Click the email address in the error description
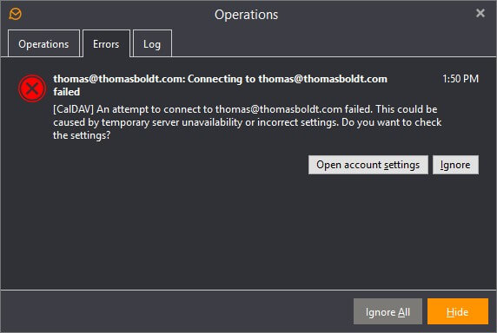497x333 pixels. coord(279,109)
